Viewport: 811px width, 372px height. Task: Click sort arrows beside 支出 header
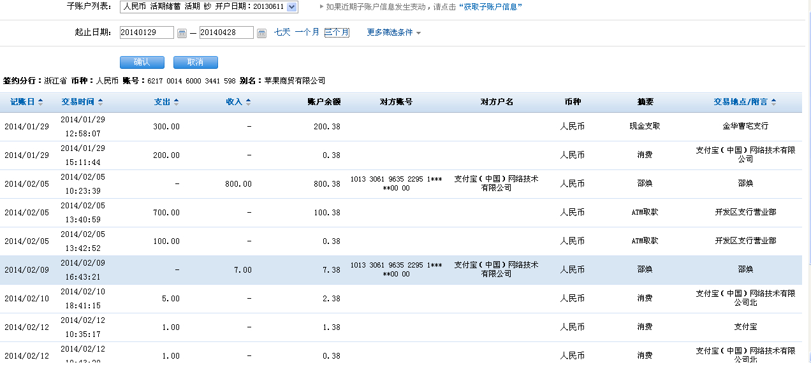pyautogui.click(x=176, y=102)
